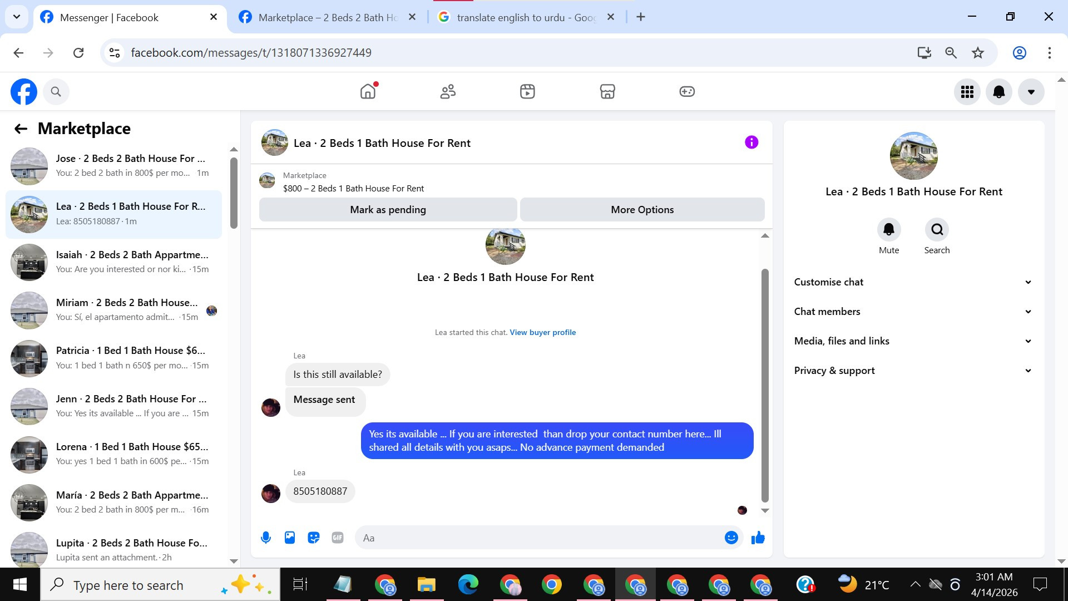Open the sticker picker icon
The height and width of the screenshot is (601, 1068).
pos(314,538)
